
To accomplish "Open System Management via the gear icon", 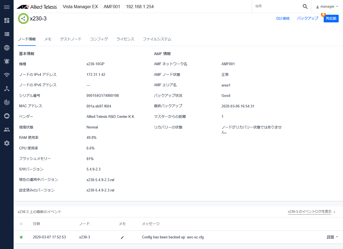I will tap(7, 143).
